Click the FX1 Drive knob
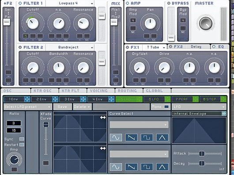Screen dimensions: 234x175 click(x=164, y=68)
